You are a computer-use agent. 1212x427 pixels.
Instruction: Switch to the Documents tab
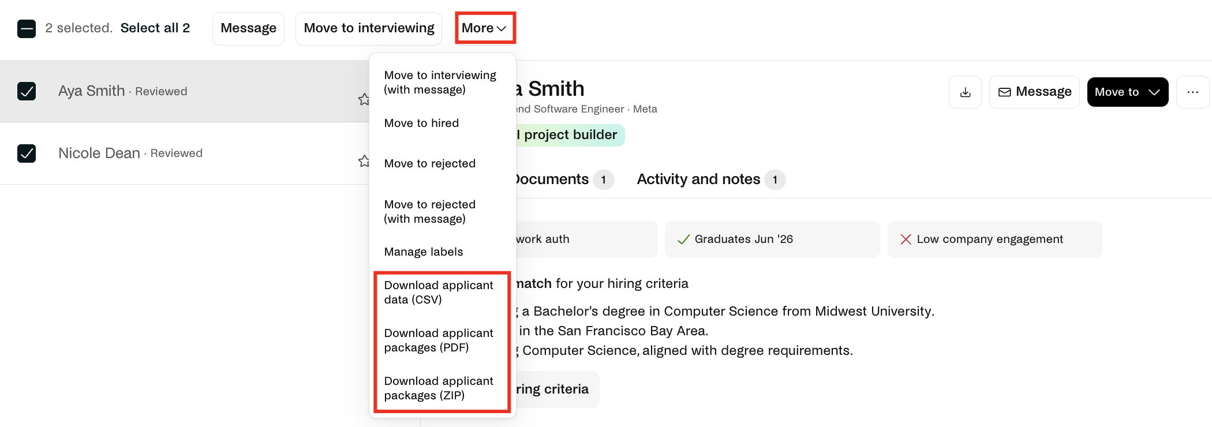point(563,179)
